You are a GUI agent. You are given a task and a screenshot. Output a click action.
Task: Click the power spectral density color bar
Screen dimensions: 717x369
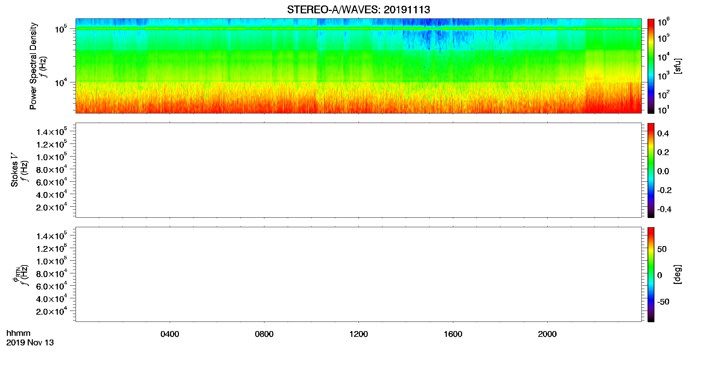pos(651,66)
